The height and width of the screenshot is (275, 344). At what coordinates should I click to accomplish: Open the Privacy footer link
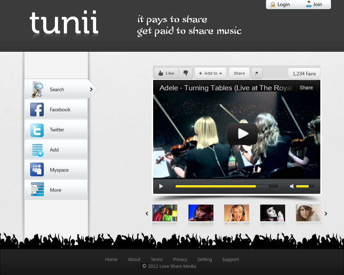pyautogui.click(x=180, y=260)
